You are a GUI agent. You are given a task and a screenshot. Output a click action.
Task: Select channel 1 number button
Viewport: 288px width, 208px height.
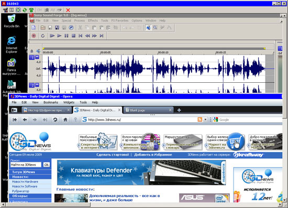(x=32, y=58)
